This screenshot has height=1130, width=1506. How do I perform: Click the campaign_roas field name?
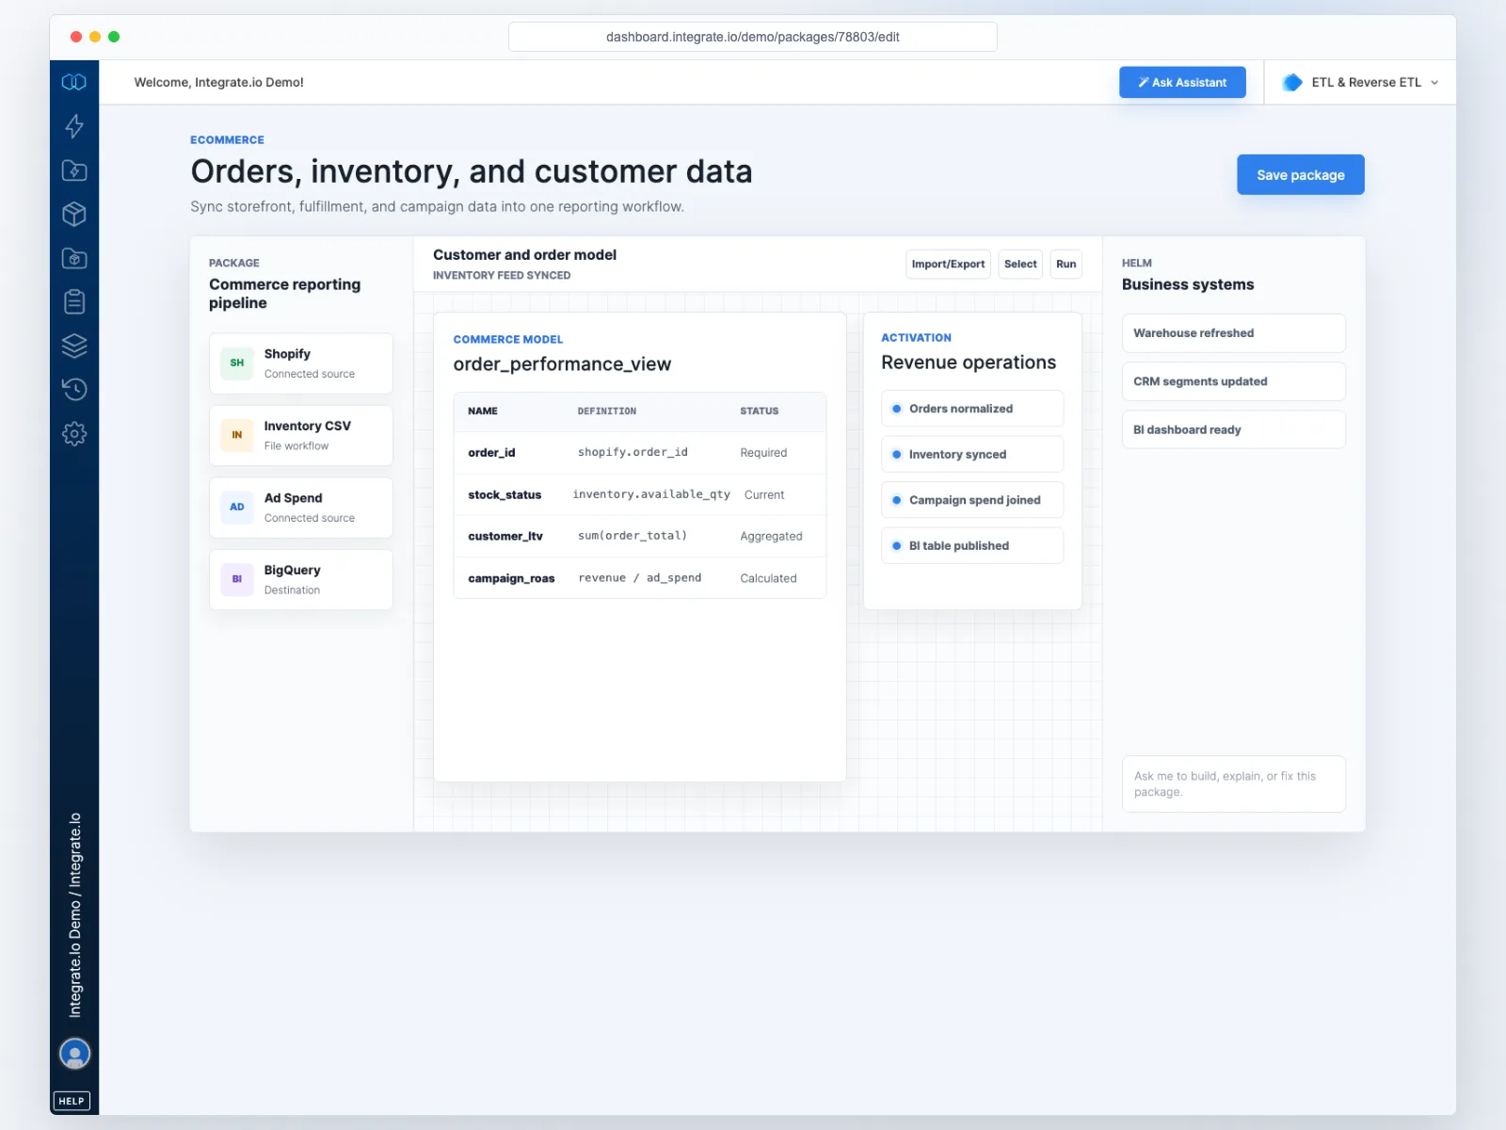[x=511, y=578]
